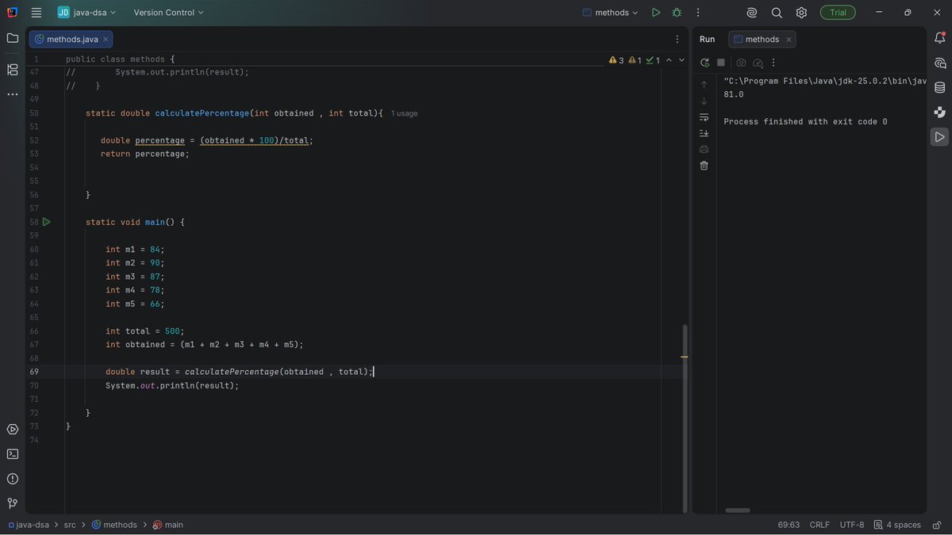Change the 4 spaces indent setting
Viewport: 952px width, 535px height.
(897, 525)
